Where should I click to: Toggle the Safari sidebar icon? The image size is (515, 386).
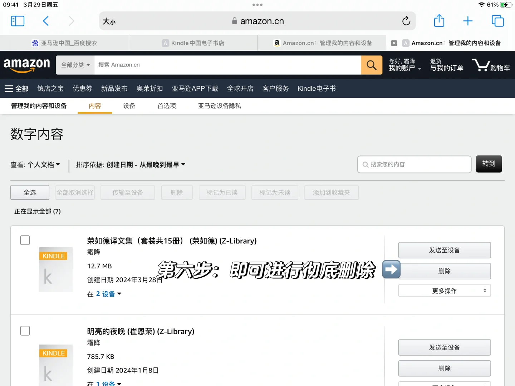click(18, 21)
